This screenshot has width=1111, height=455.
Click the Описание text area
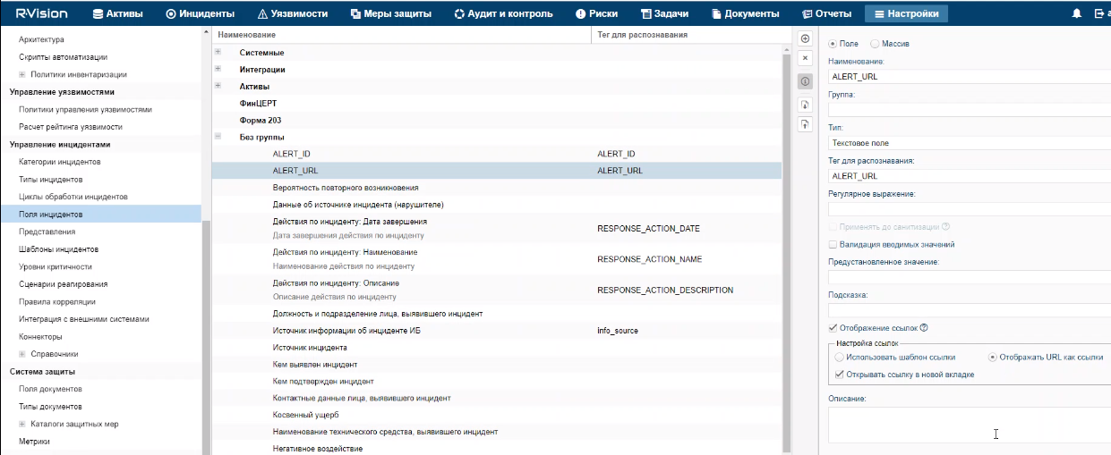coord(967,425)
